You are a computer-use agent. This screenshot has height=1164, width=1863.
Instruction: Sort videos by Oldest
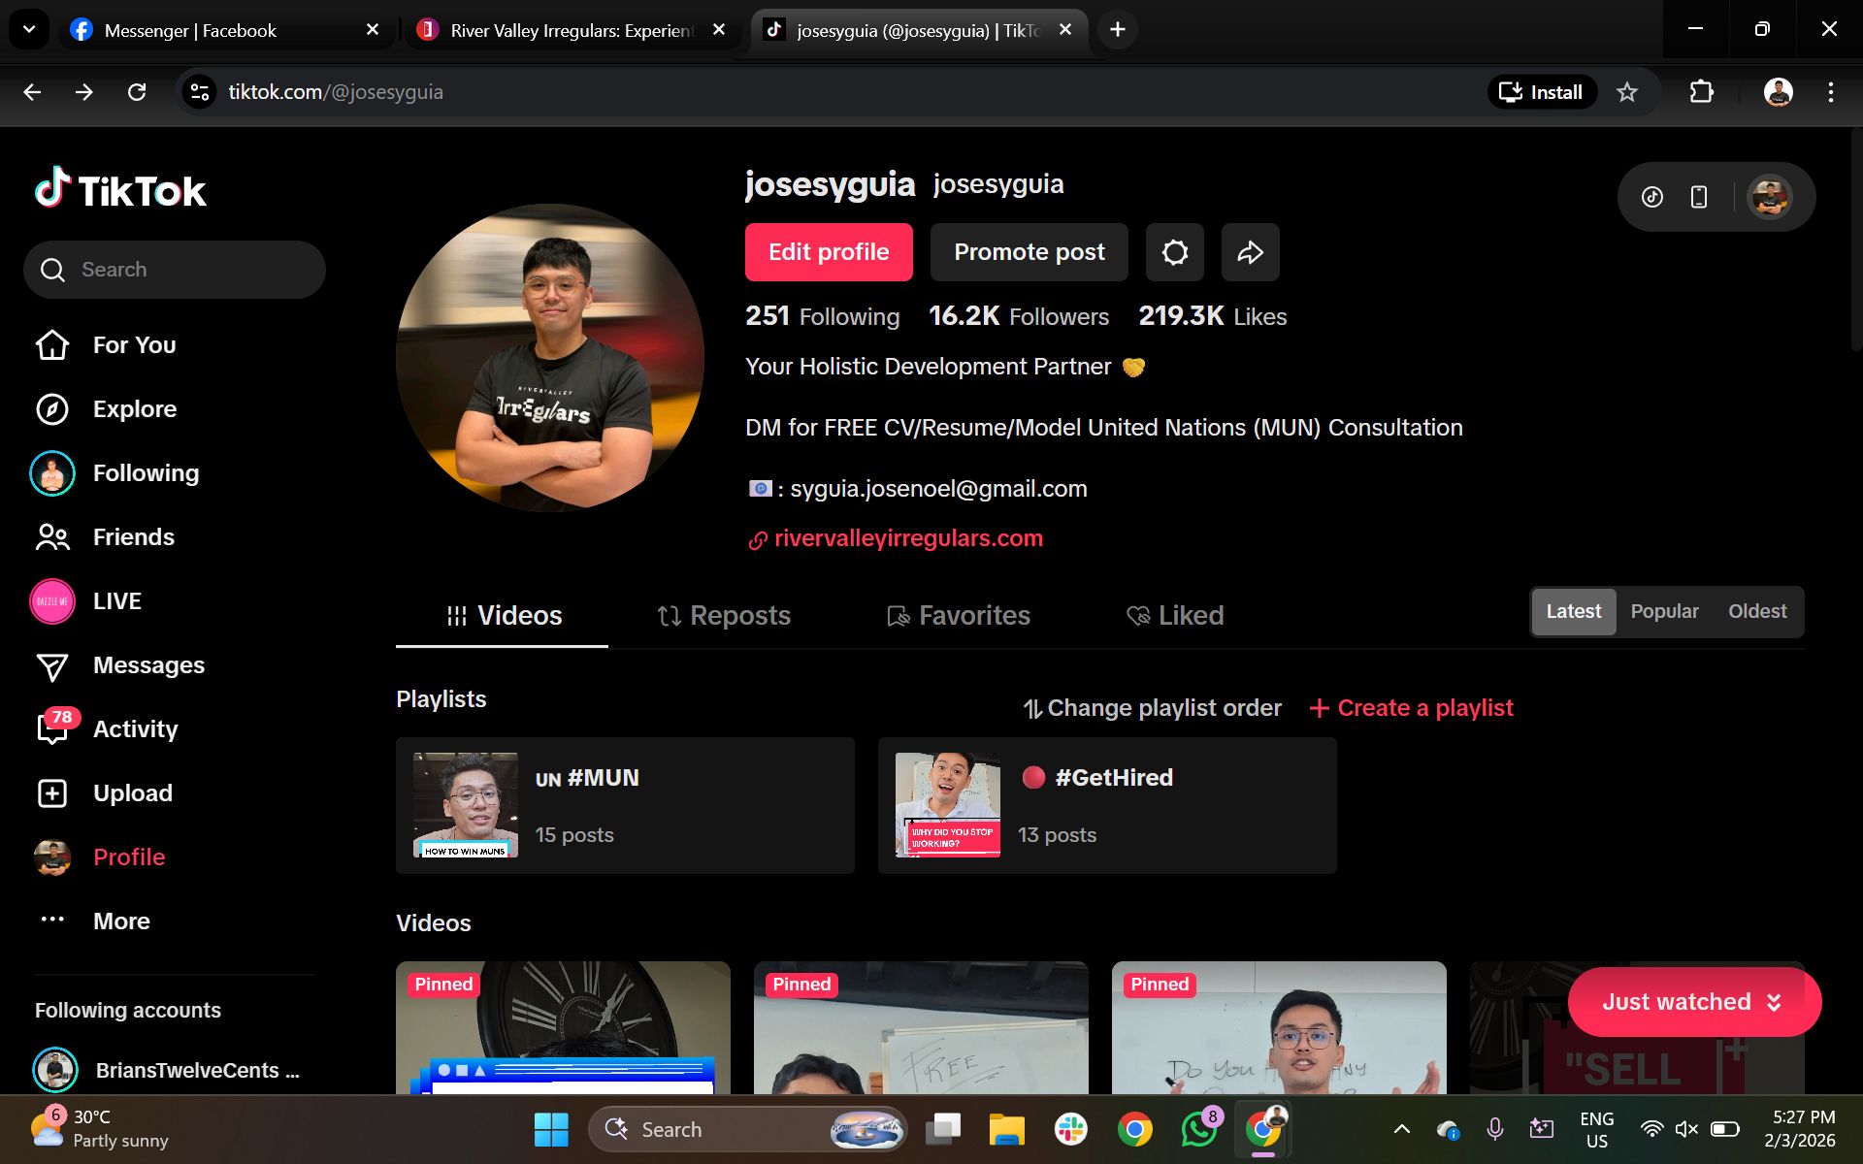point(1757,611)
